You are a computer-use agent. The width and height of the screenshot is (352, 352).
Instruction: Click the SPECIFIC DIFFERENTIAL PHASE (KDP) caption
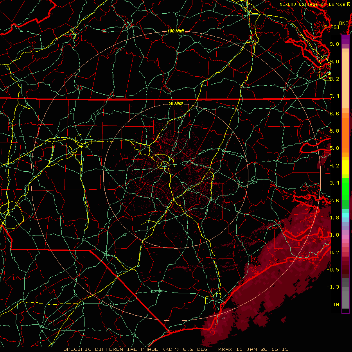point(122,349)
